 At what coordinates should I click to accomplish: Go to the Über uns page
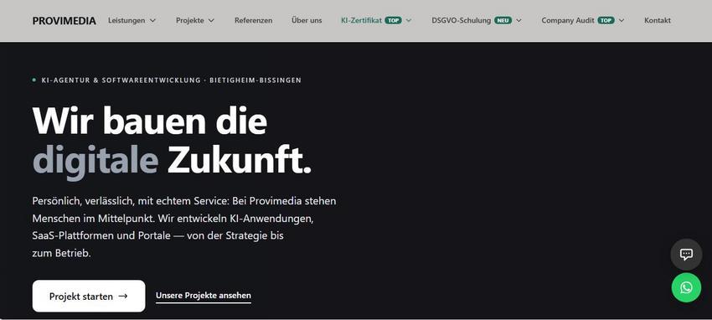coord(307,20)
